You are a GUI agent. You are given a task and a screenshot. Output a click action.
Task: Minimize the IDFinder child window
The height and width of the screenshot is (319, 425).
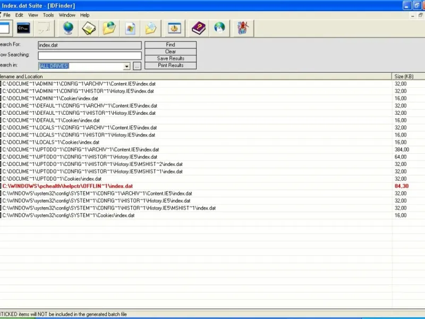pos(413,16)
